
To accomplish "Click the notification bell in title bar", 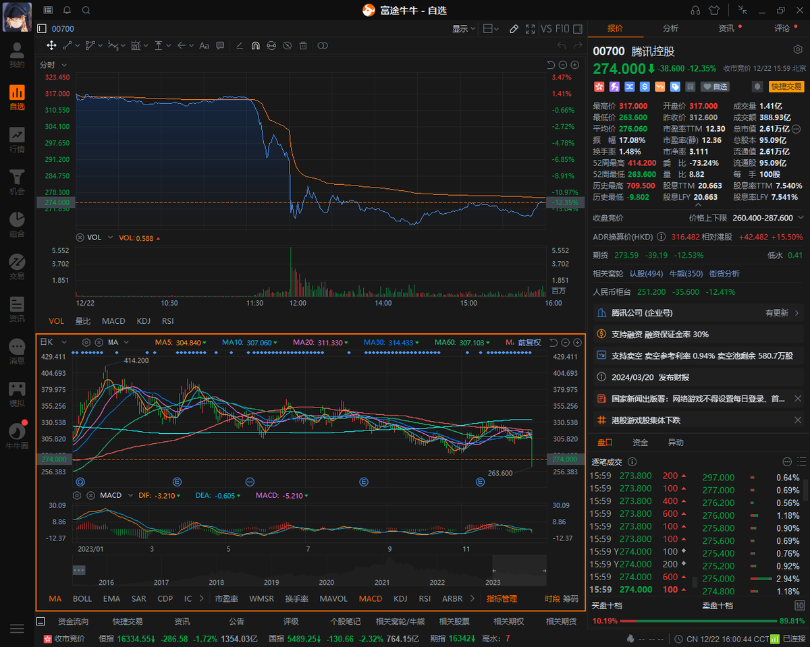I will click(67, 10).
